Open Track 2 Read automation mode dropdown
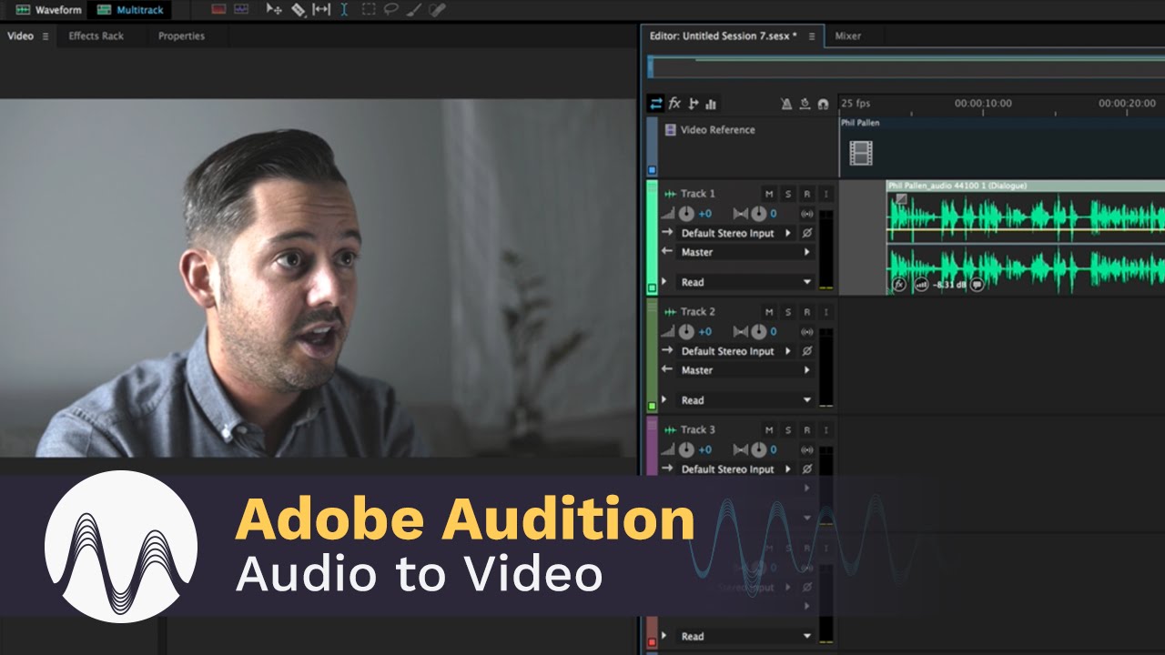This screenshot has width=1165, height=655. [x=745, y=400]
